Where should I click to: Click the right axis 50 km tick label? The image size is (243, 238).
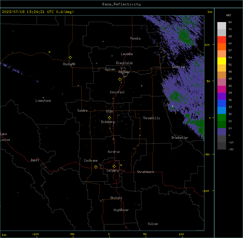click(x=208, y=81)
